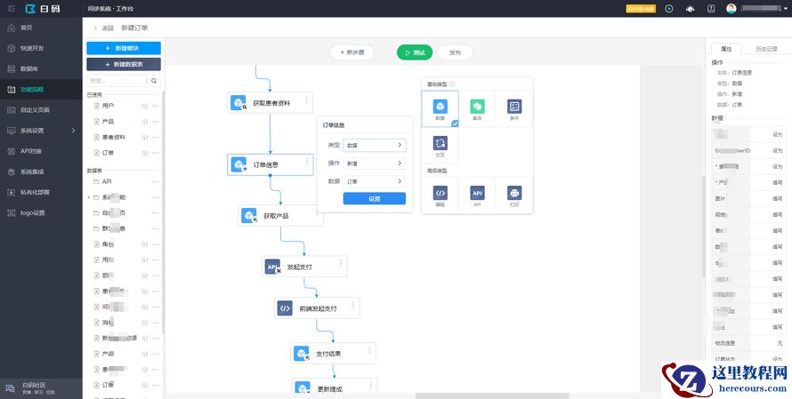The image size is (792, 399).
Task: Open menu dots on 支付结果 node
Action: pyautogui.click(x=369, y=349)
